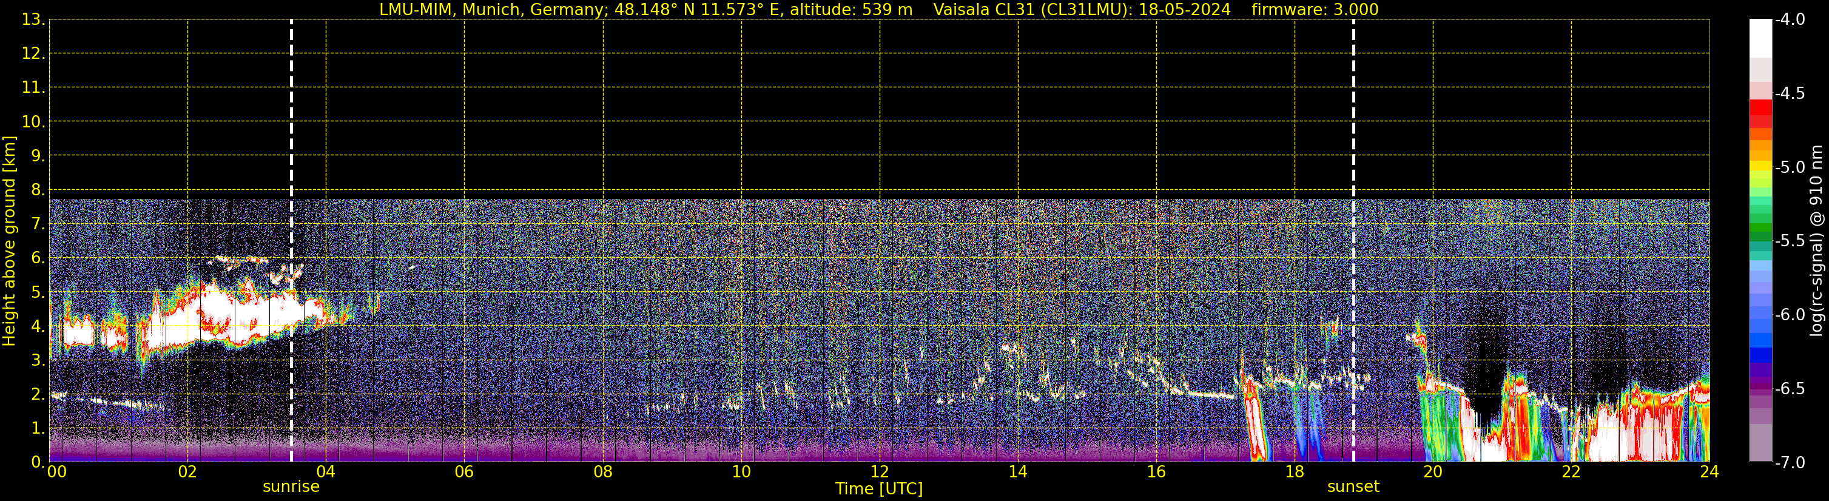Click the white dashed sunset marker line
Screen dimensions: 1829x501
1353,142
